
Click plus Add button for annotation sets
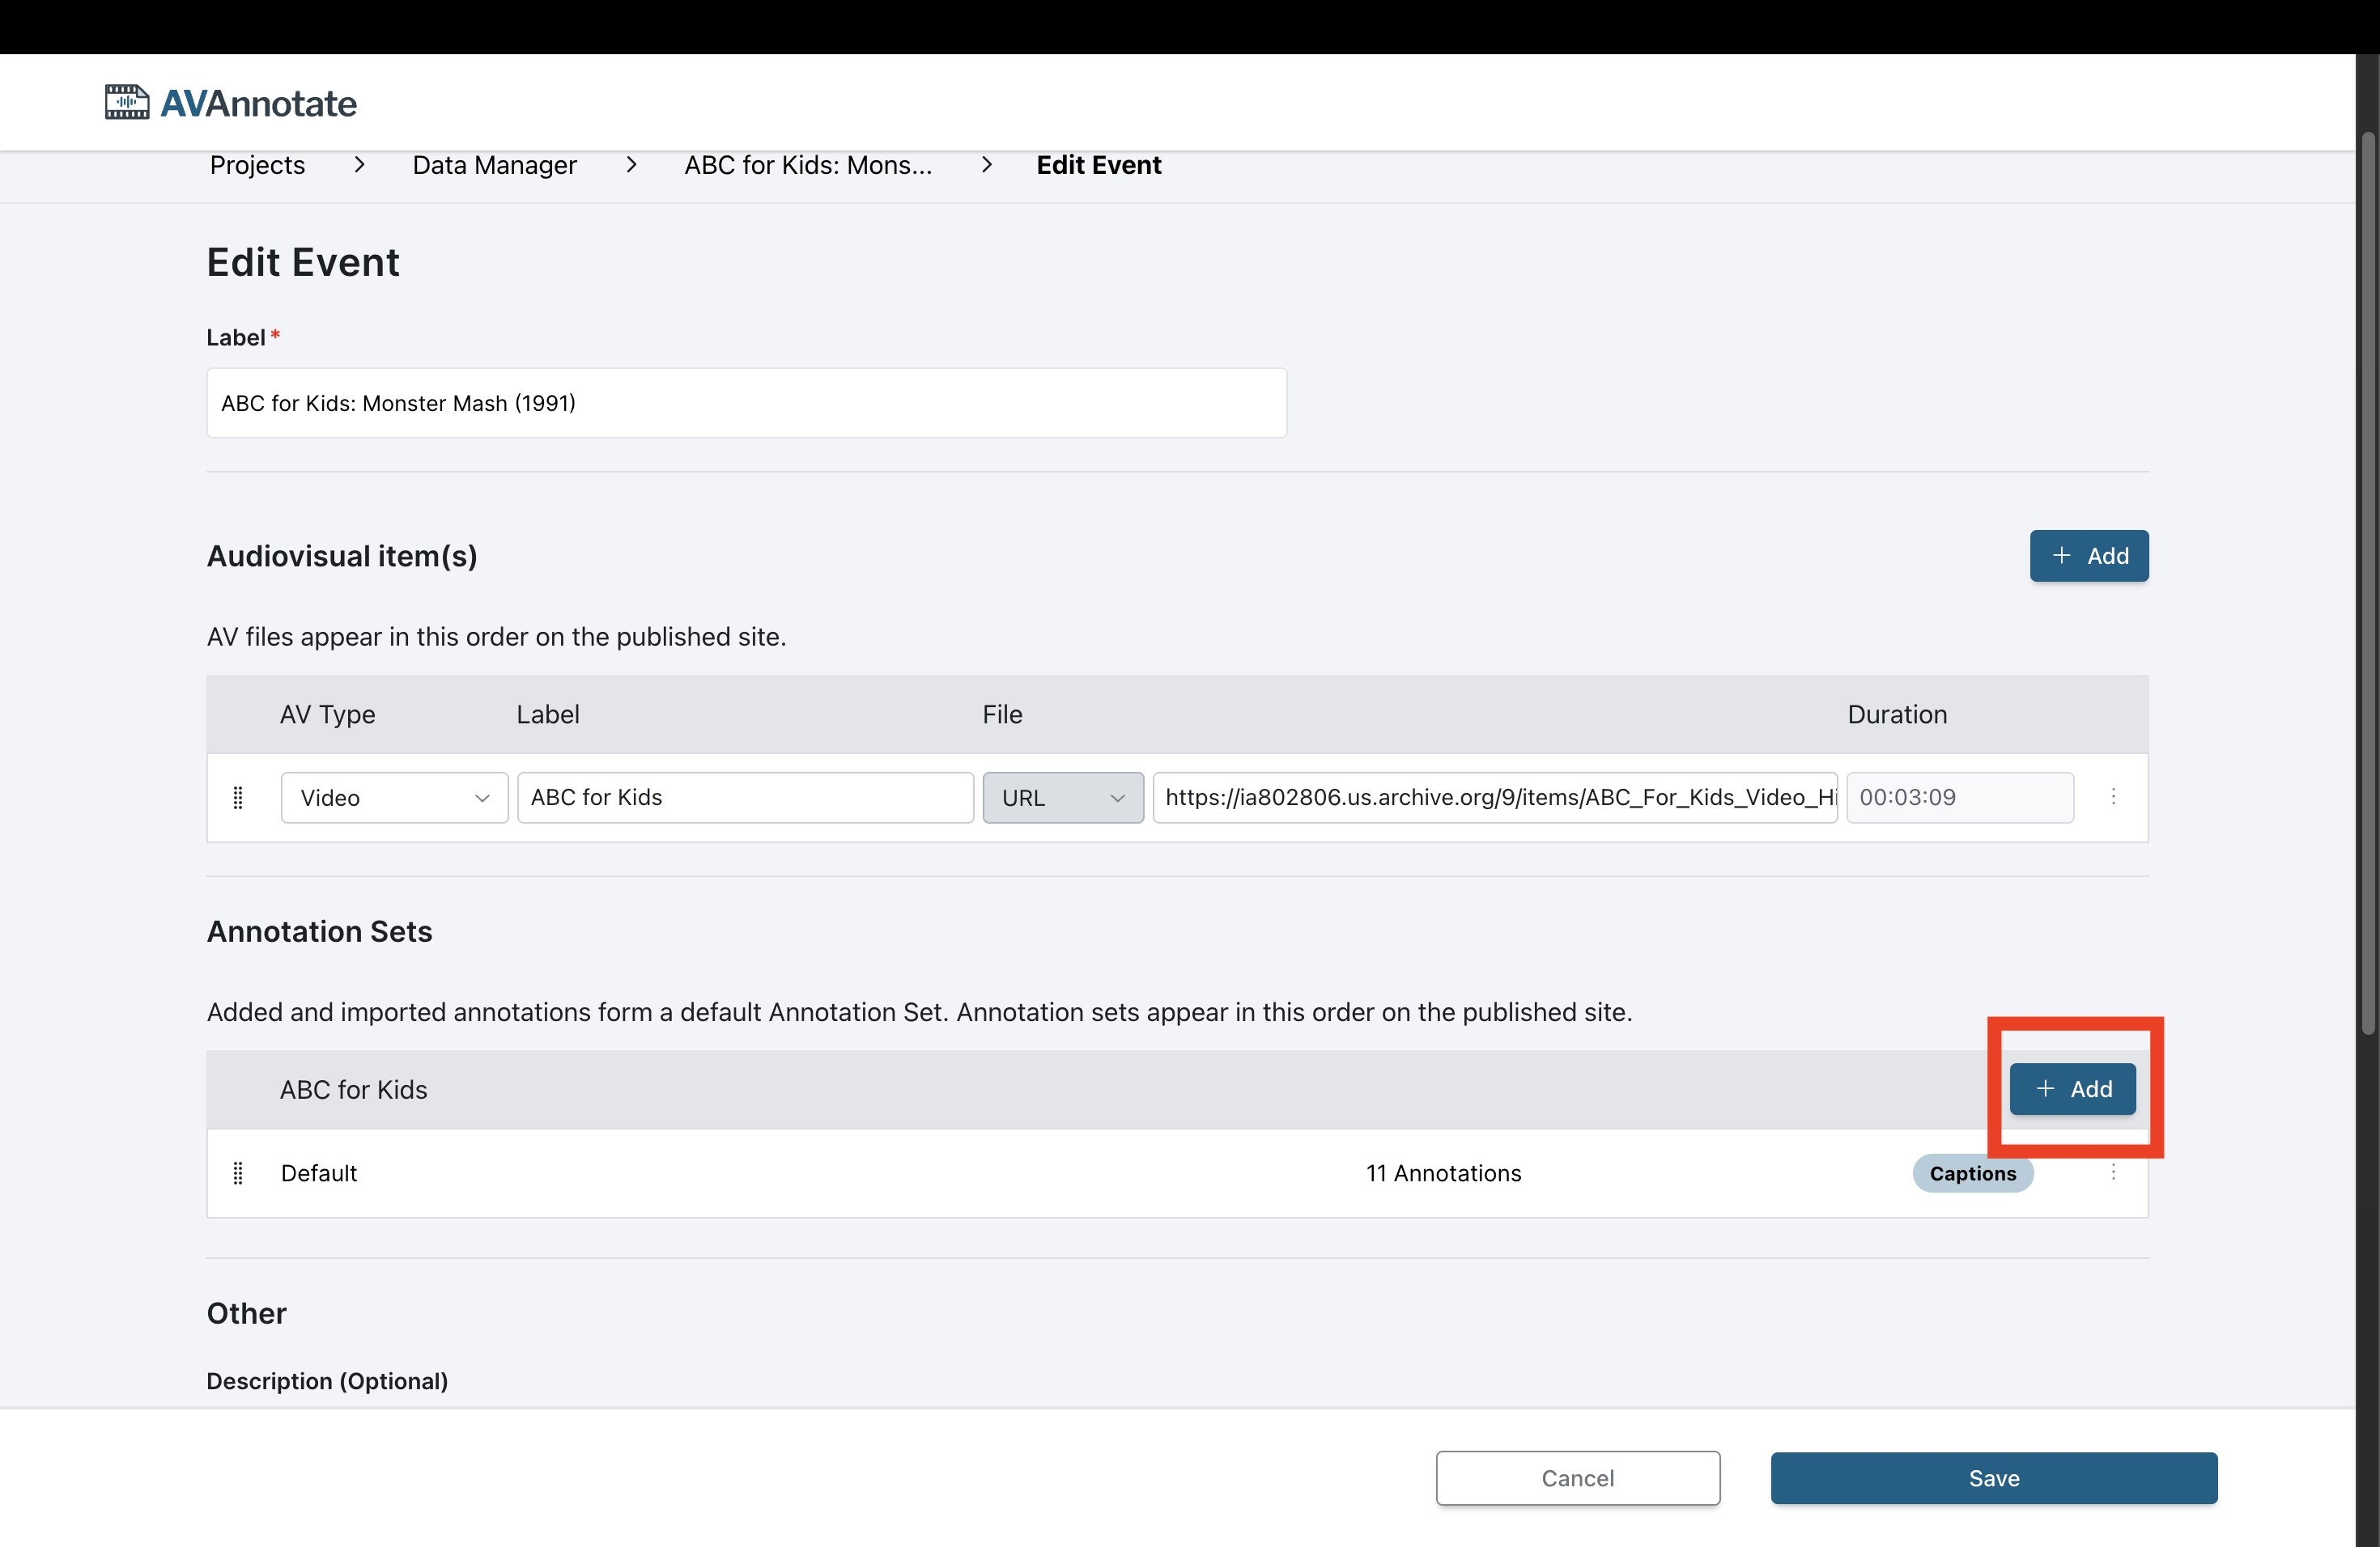coord(2072,1088)
